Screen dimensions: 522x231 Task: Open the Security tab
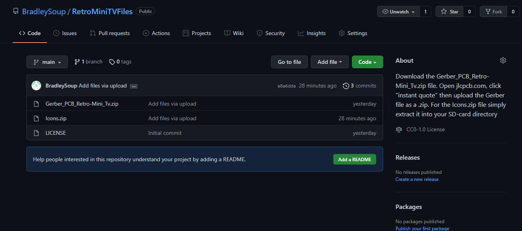[x=271, y=33]
